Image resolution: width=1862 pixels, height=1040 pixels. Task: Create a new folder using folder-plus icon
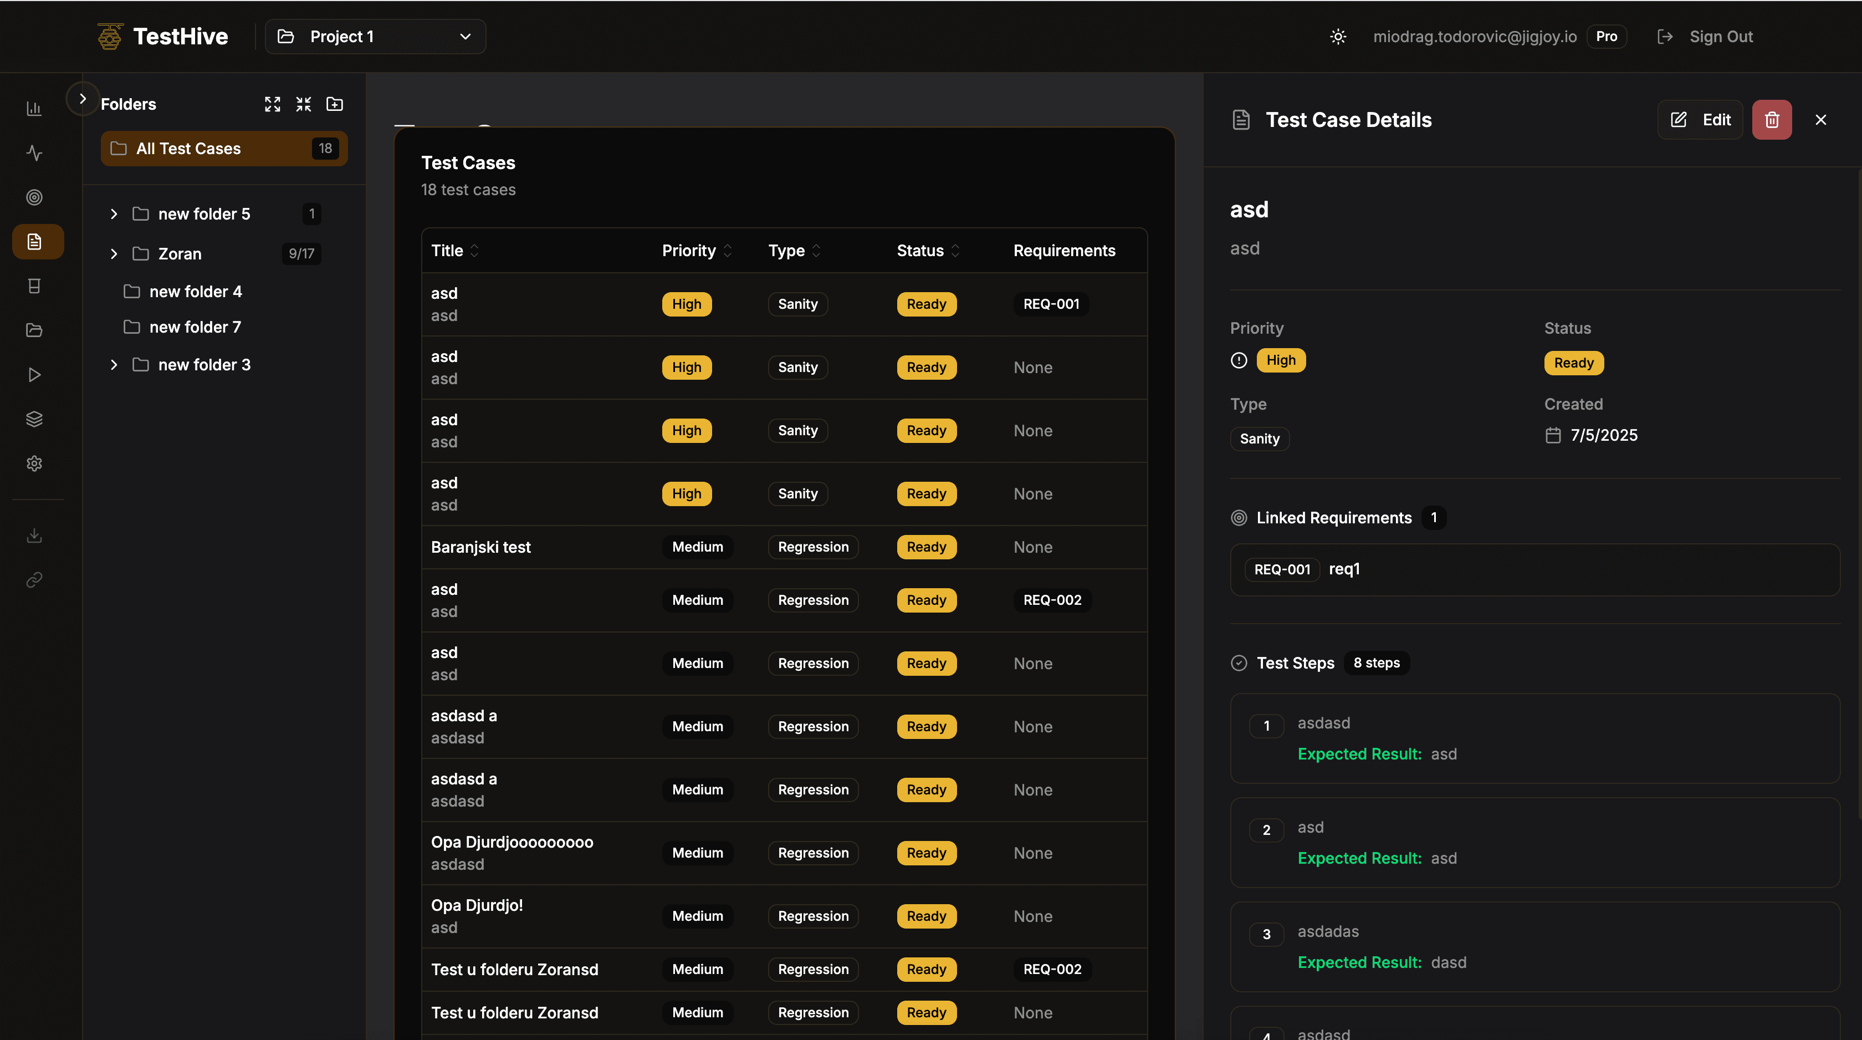point(335,104)
